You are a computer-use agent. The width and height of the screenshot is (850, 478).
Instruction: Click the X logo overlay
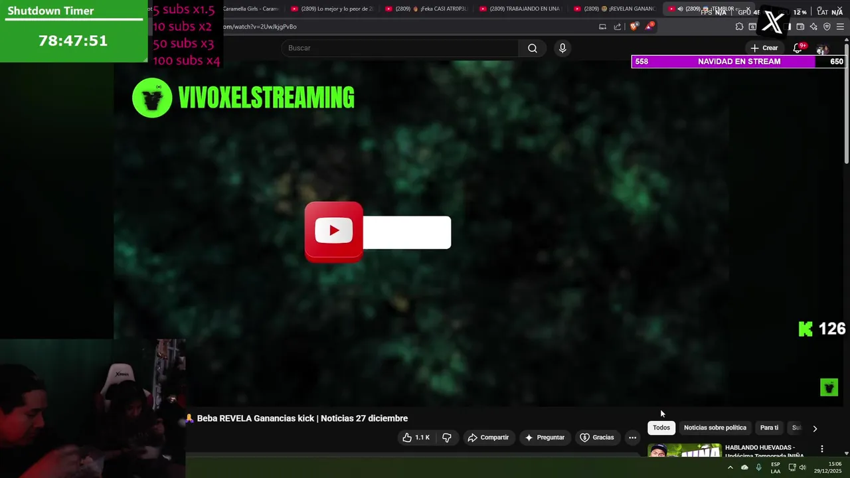tap(773, 23)
